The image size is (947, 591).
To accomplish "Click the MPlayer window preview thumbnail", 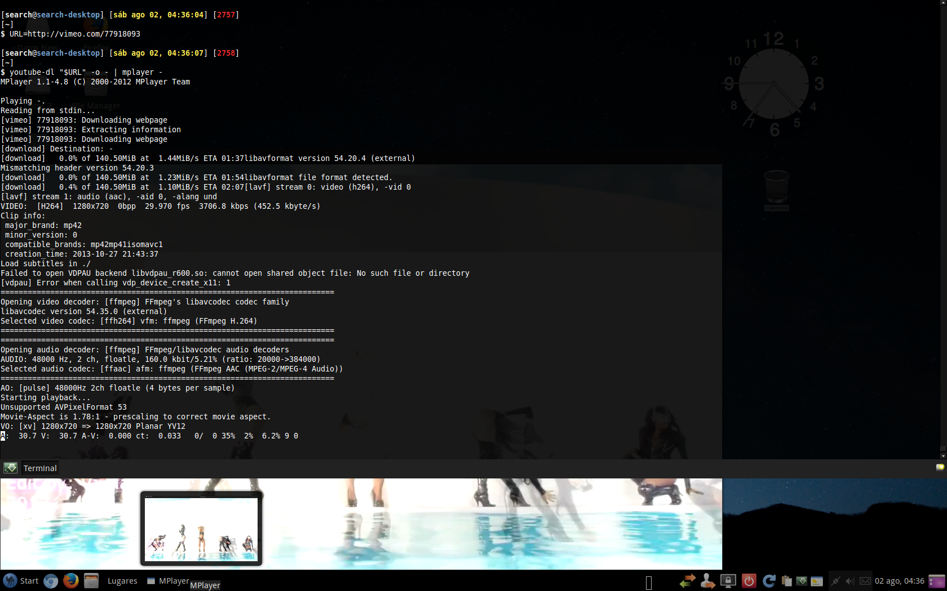I will (201, 529).
